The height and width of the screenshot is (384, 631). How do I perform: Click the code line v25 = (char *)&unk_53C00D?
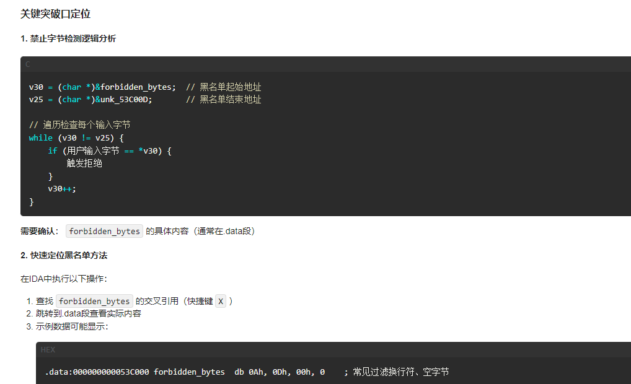tap(90, 99)
